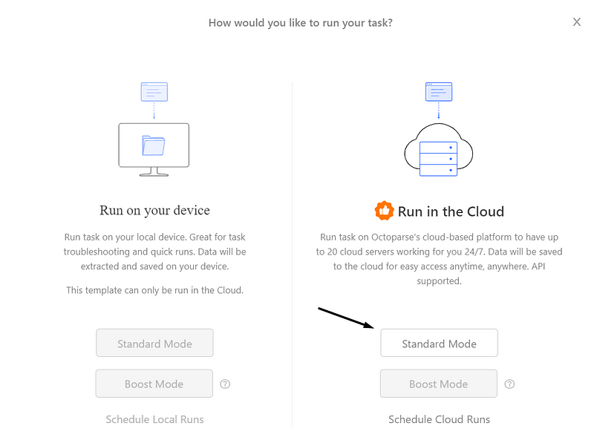This screenshot has height=443, width=594.
Task: Click the orange thumbs-up recommended badge
Action: pyautogui.click(x=384, y=211)
